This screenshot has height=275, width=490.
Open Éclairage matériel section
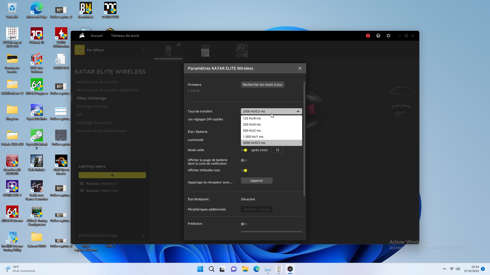(92, 106)
